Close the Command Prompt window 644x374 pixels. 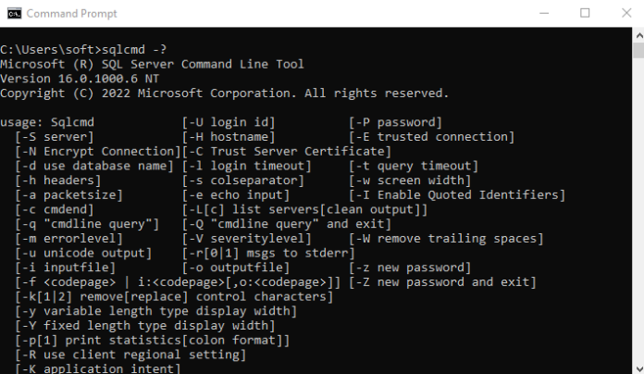tap(626, 14)
